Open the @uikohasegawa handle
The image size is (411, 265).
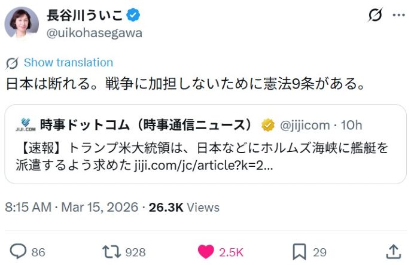[x=95, y=33]
